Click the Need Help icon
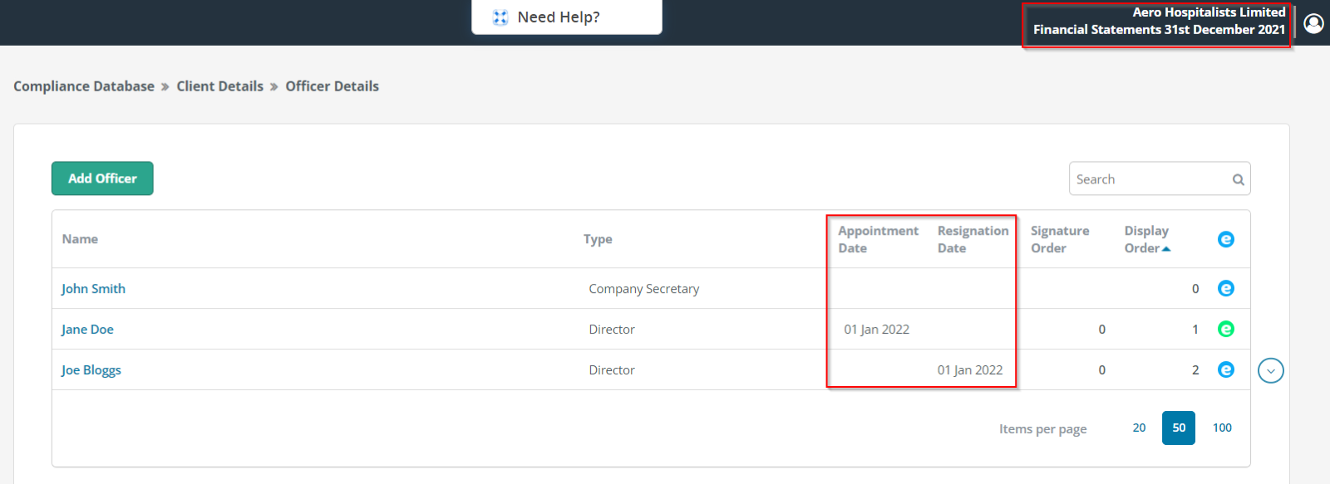1330x484 pixels. (500, 17)
